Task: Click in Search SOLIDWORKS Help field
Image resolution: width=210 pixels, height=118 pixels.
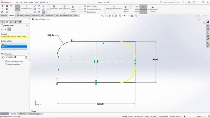Action: (171, 2)
